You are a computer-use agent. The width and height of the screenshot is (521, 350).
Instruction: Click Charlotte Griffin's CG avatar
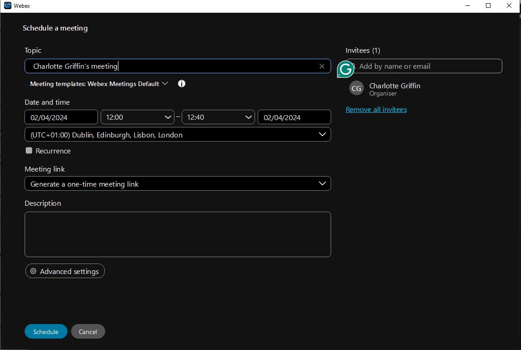tap(356, 88)
